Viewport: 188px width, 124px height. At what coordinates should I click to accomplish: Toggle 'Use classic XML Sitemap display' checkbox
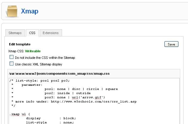[x=12, y=64]
